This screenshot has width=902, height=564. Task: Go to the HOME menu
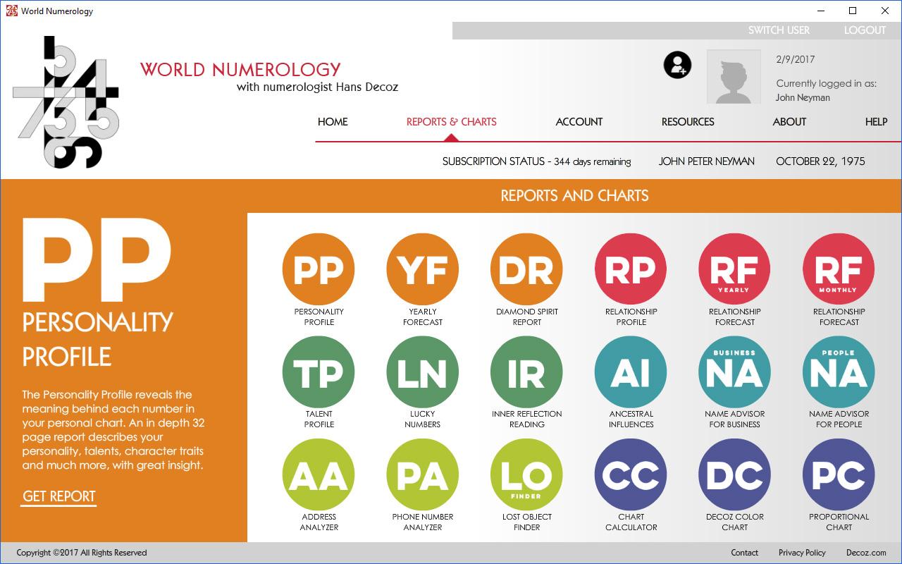[333, 122]
